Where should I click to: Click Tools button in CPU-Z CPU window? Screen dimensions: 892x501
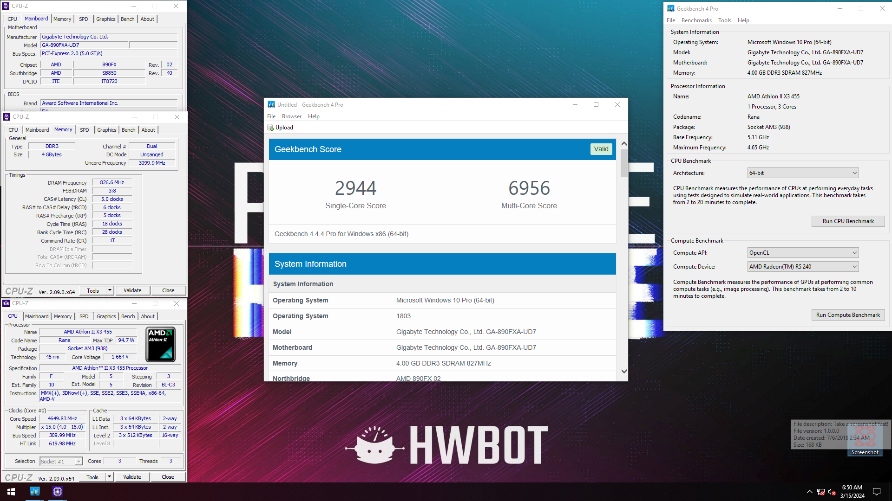(92, 477)
